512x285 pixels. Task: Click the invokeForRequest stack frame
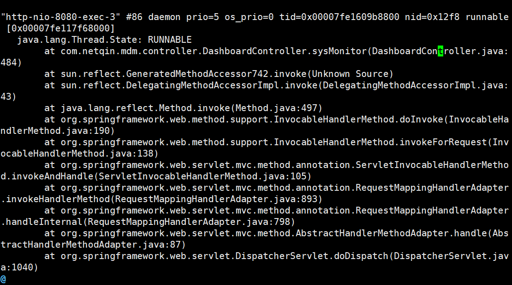pos(255,148)
